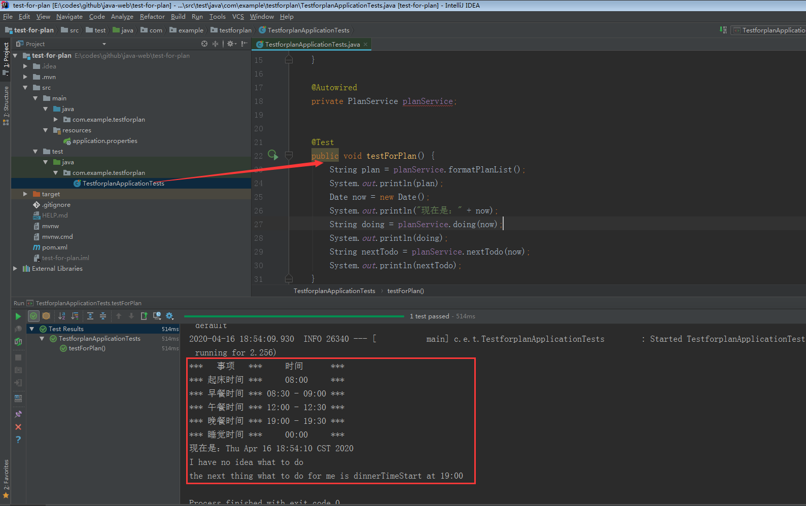Image resolution: width=806 pixels, height=506 pixels.
Task: Click the build project icon near run configuration
Action: pos(723,30)
